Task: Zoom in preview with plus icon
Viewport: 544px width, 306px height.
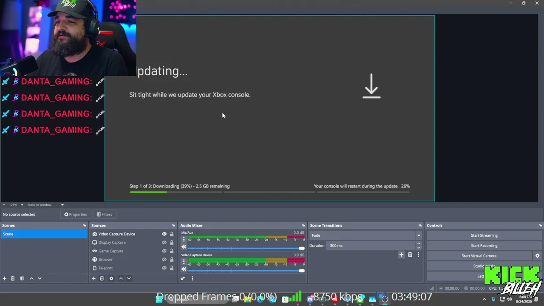Action: pos(22,205)
